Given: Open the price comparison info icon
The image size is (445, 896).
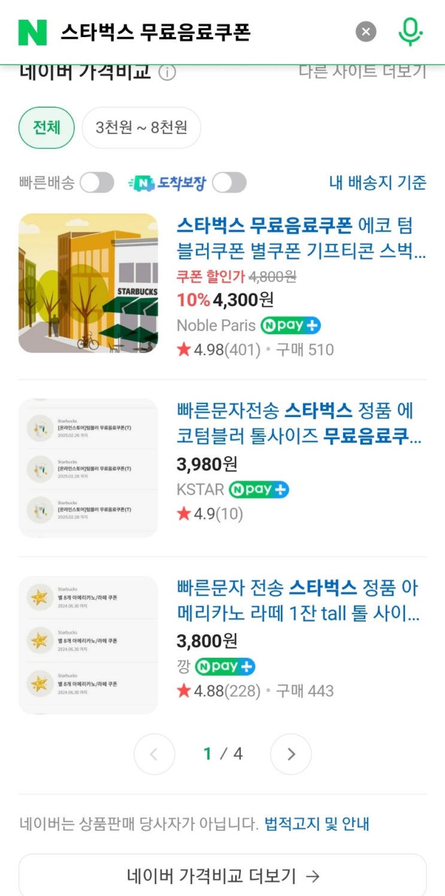Looking at the screenshot, I should (x=167, y=73).
